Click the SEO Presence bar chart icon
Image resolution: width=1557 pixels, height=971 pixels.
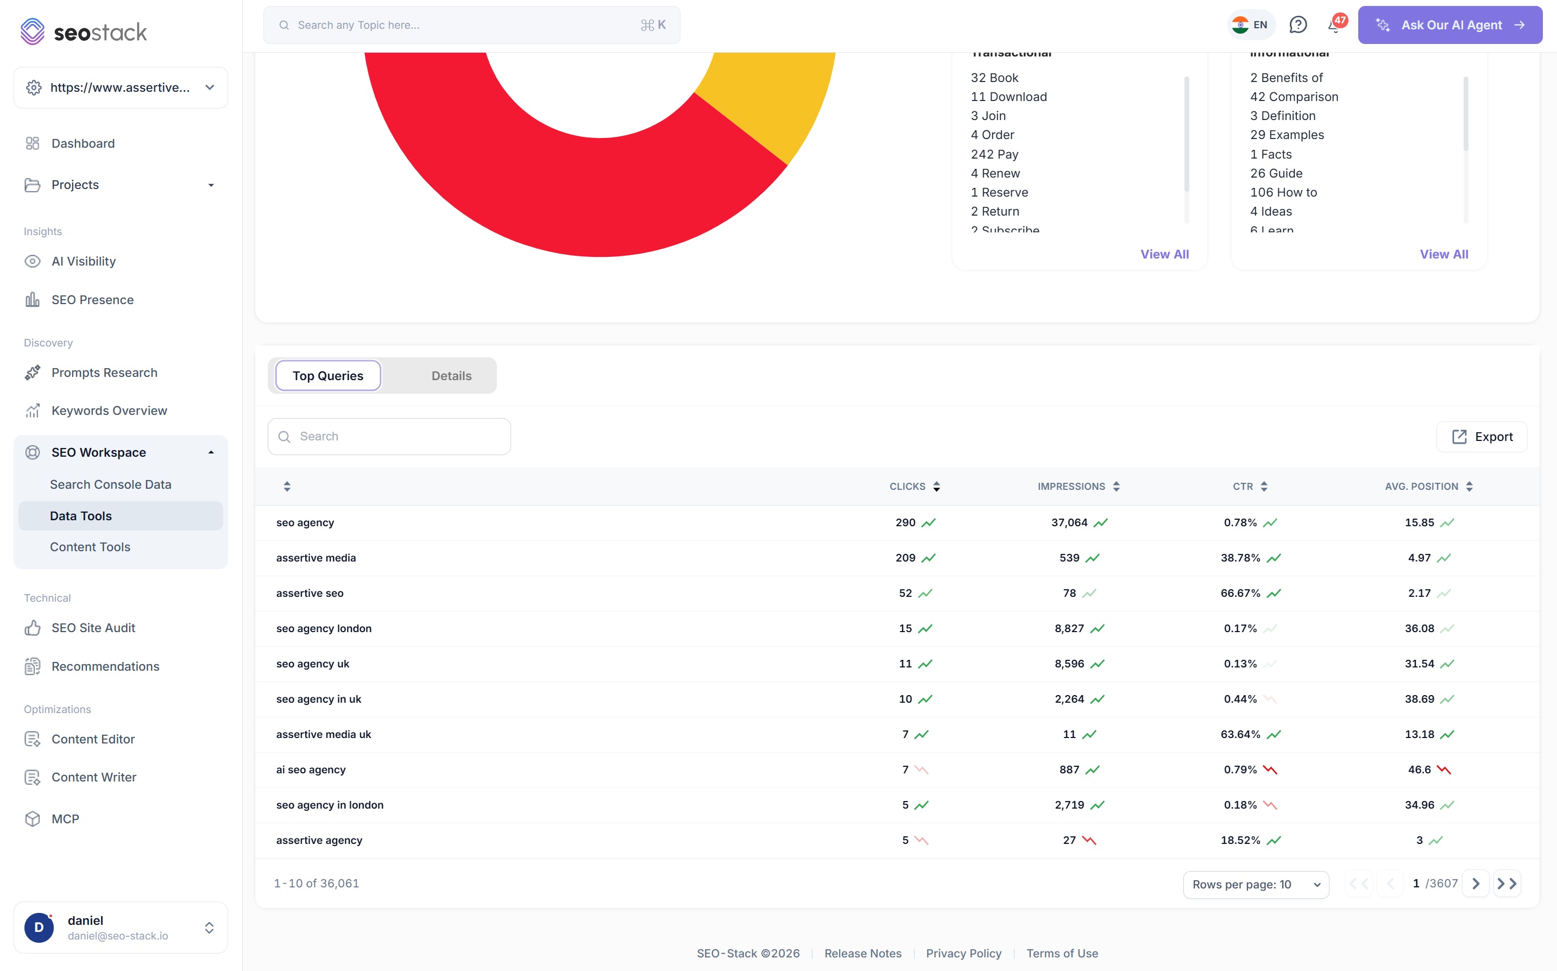(32, 300)
